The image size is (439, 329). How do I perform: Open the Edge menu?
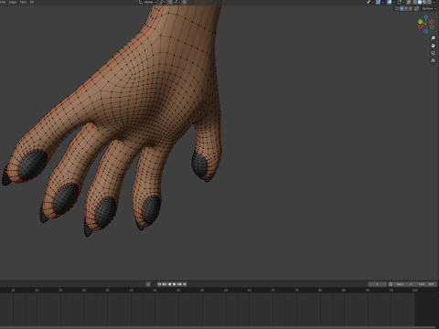tap(13, 2)
